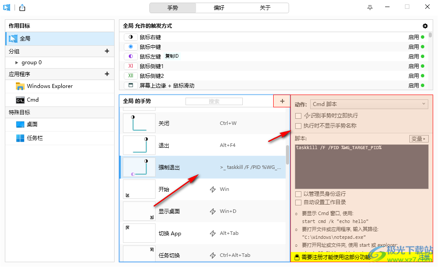
Task: Click the XII icon for 鼠标侧键2
Action: point(131,76)
